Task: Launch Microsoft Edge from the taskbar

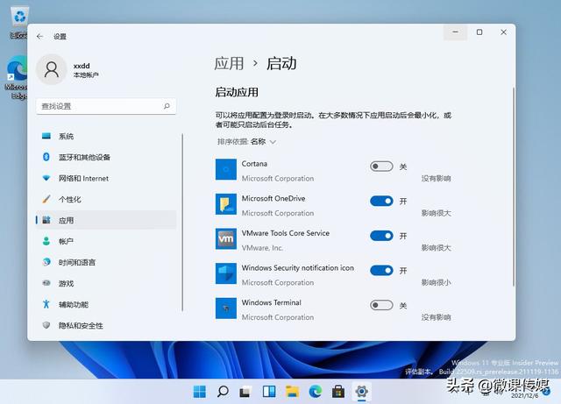Action: pos(316,392)
